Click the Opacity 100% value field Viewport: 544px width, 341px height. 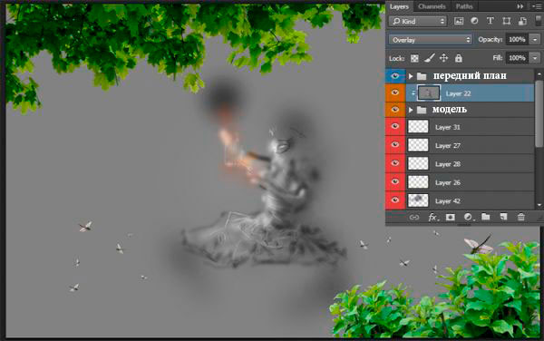517,40
